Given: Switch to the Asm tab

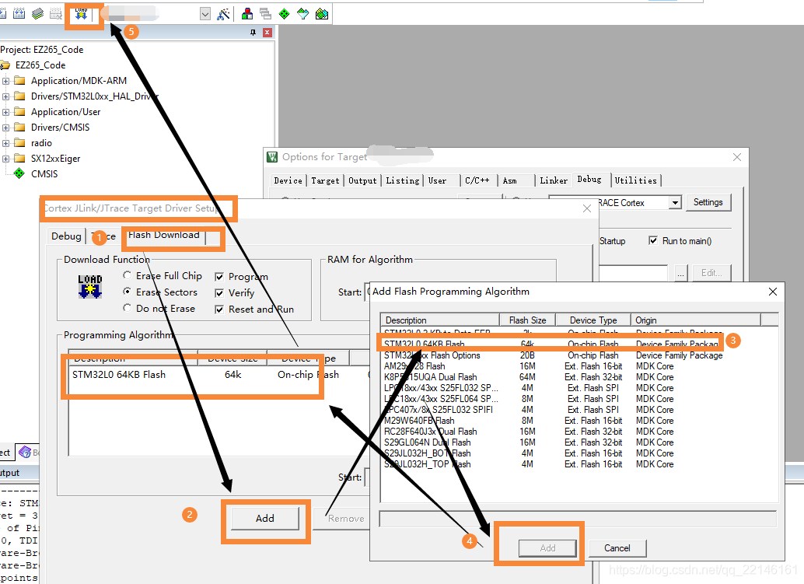Looking at the screenshot, I should pos(509,180).
